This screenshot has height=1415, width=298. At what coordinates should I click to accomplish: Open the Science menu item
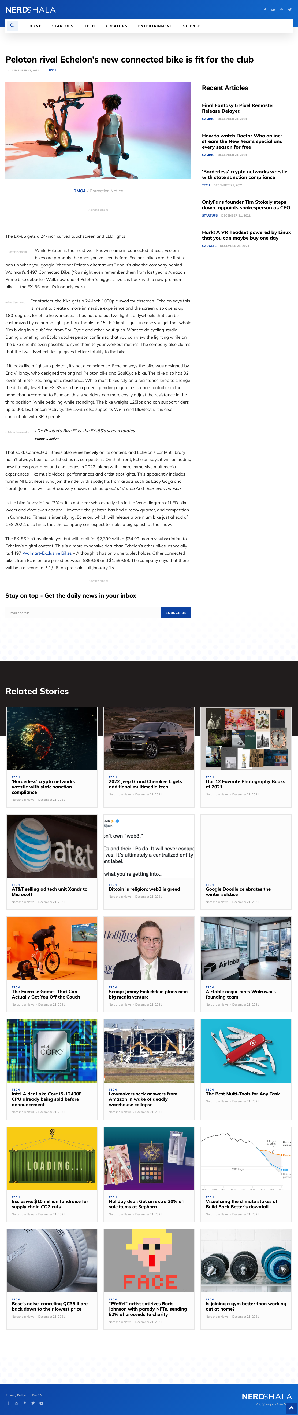(x=192, y=26)
